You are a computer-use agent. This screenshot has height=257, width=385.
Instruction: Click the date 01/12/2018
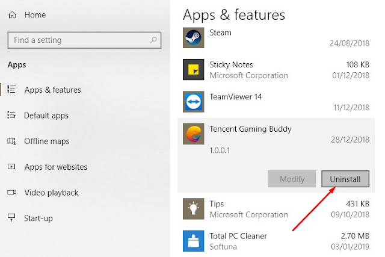point(351,75)
